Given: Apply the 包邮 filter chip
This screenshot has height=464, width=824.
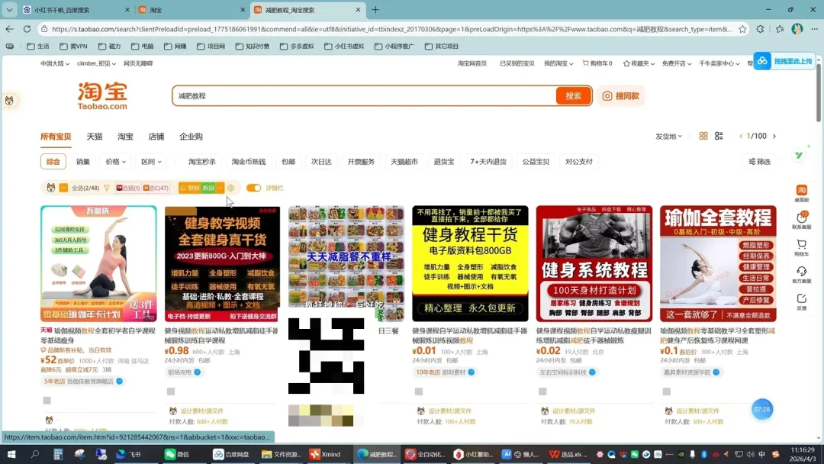Looking at the screenshot, I should 288,162.
